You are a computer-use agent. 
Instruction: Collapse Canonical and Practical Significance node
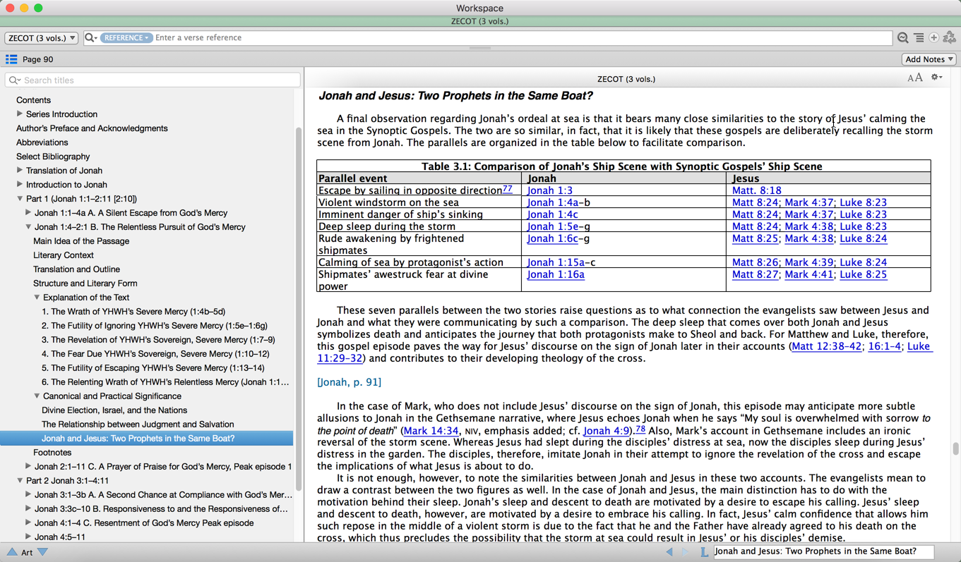37,396
